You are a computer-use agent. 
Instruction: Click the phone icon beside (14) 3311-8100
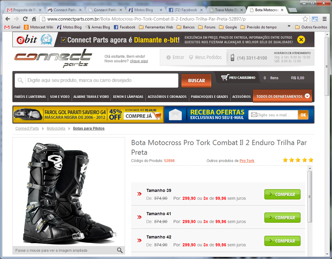click(x=232, y=58)
